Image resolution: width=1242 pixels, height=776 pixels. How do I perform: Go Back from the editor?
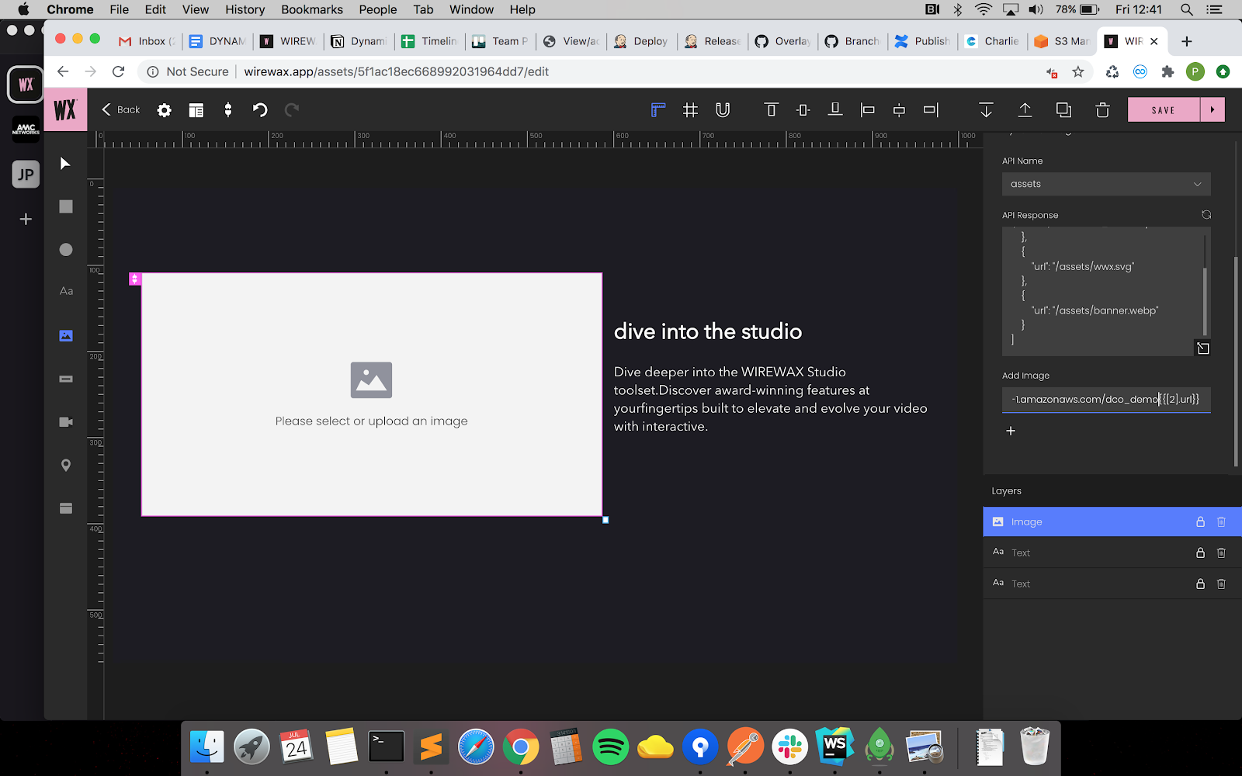click(121, 110)
